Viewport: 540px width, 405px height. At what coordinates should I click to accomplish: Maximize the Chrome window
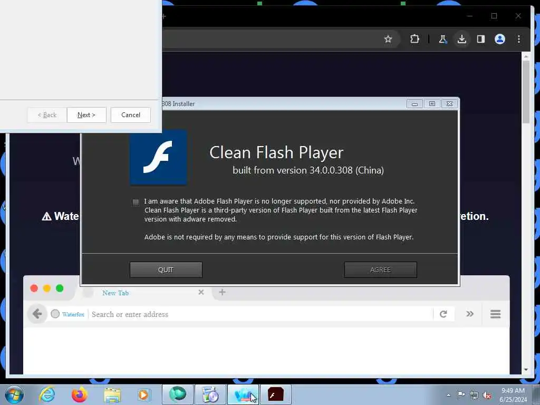click(494, 16)
